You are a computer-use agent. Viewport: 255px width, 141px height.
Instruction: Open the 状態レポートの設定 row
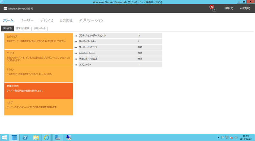point(120,59)
